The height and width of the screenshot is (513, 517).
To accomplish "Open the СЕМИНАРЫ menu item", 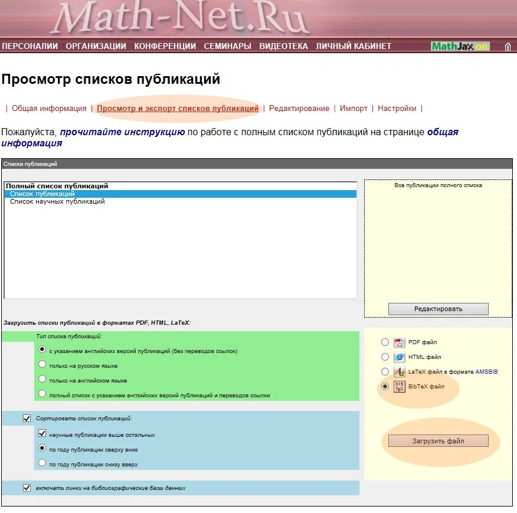I will coord(227,46).
